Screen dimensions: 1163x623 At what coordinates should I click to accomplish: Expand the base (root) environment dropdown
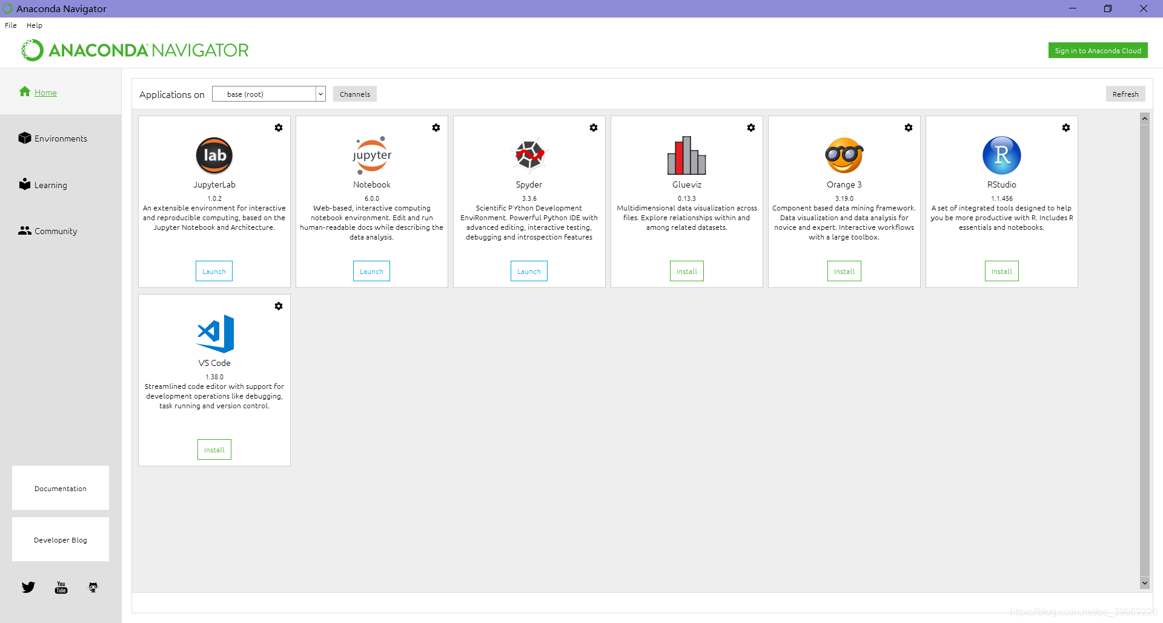pyautogui.click(x=320, y=94)
